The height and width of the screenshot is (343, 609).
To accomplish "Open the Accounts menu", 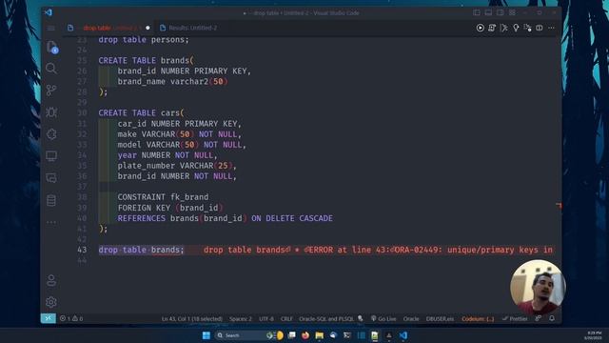I will [51, 280].
